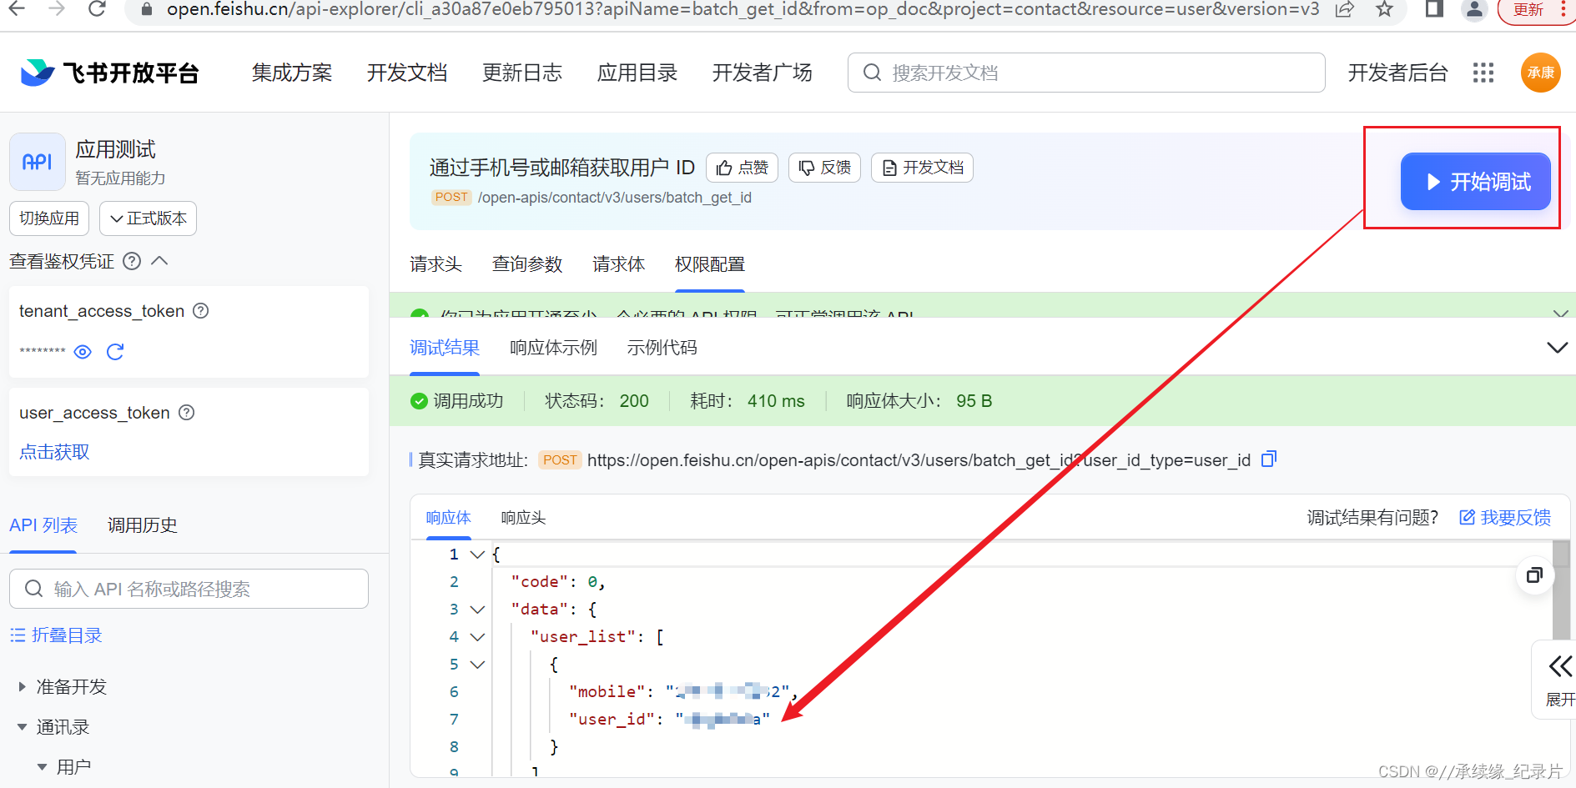Open the 正式版本 version dropdown
This screenshot has width=1576, height=788.
coord(148,218)
